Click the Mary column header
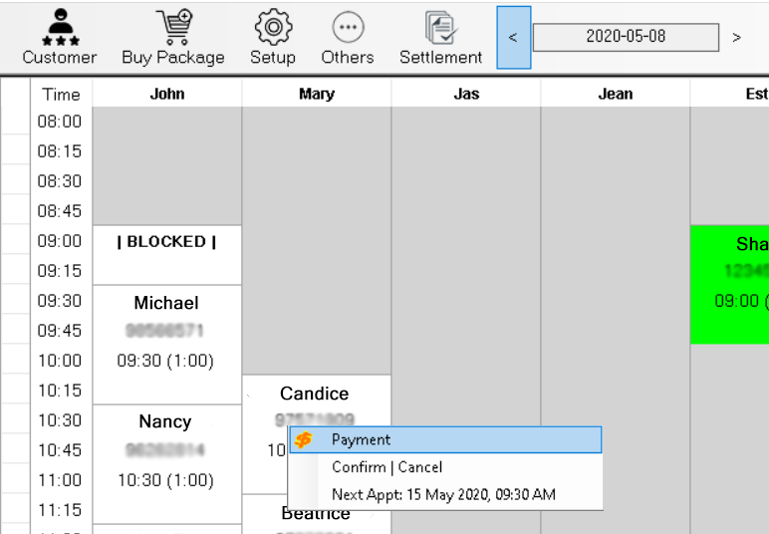 click(317, 94)
